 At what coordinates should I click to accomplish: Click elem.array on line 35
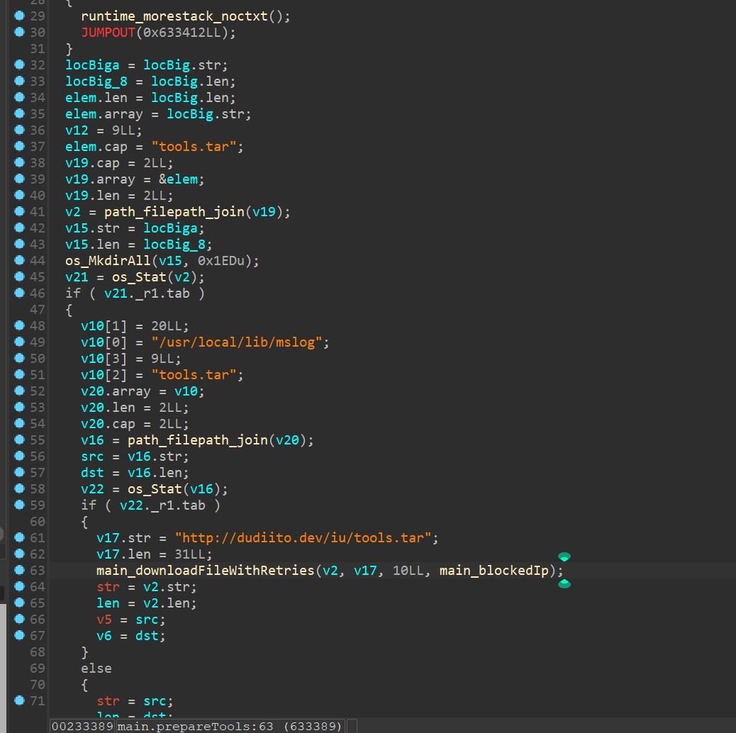click(x=104, y=114)
